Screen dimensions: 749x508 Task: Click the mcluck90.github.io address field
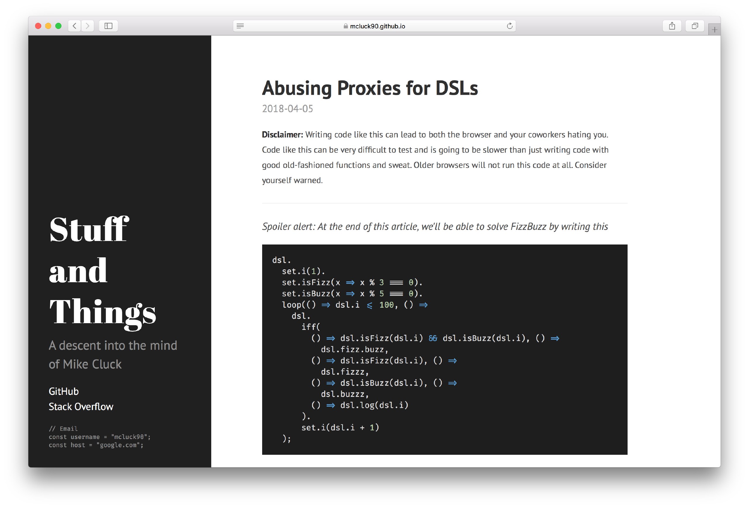pyautogui.click(x=374, y=26)
